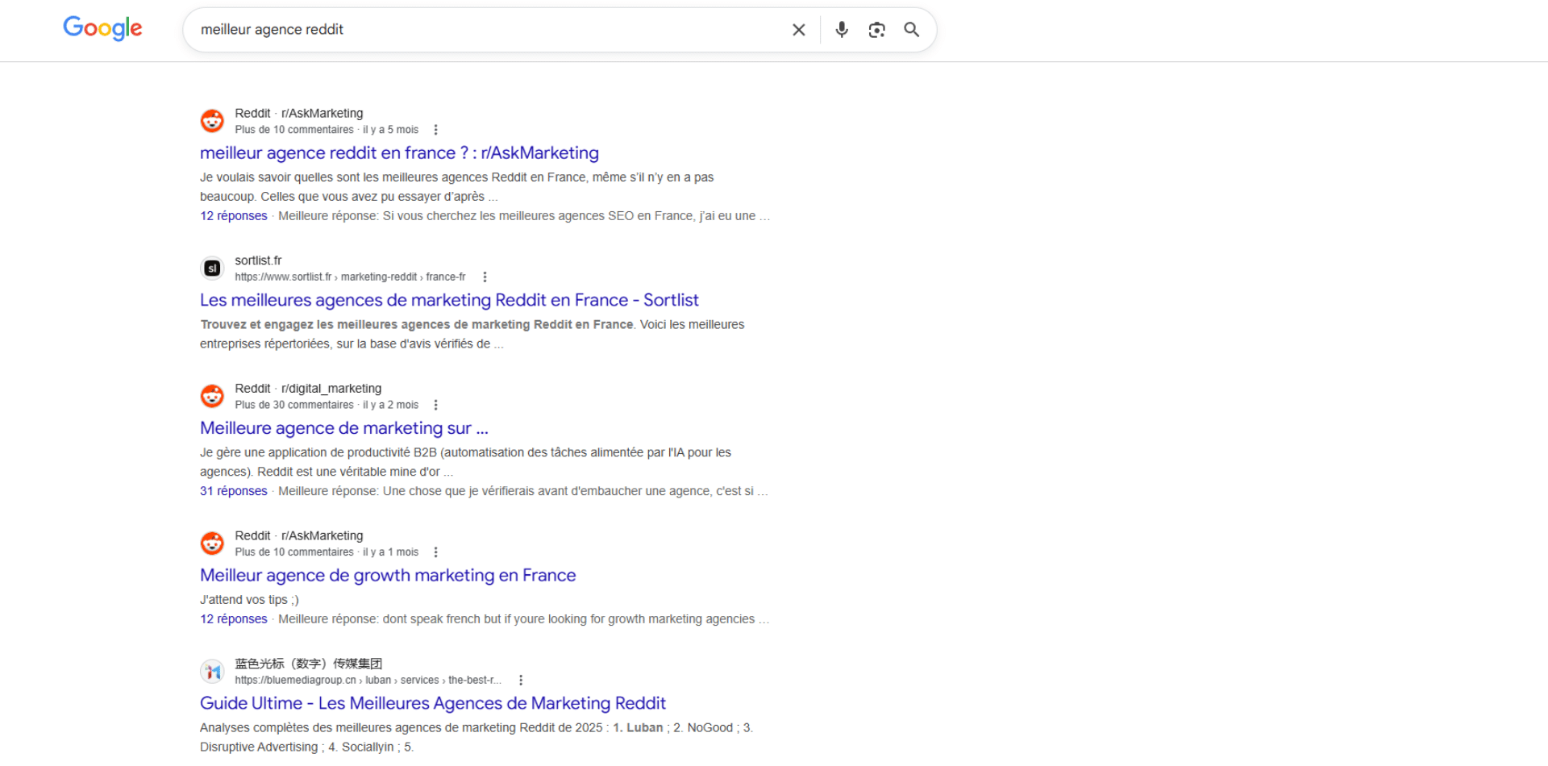Click Reddit favicon of growth marketing result
Viewport: 1548px width, 766px height.
click(x=212, y=543)
